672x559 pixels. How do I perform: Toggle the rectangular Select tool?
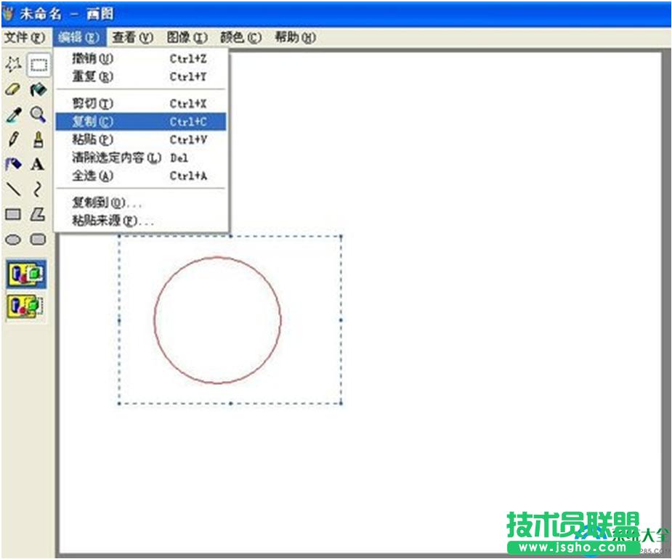click(x=38, y=65)
